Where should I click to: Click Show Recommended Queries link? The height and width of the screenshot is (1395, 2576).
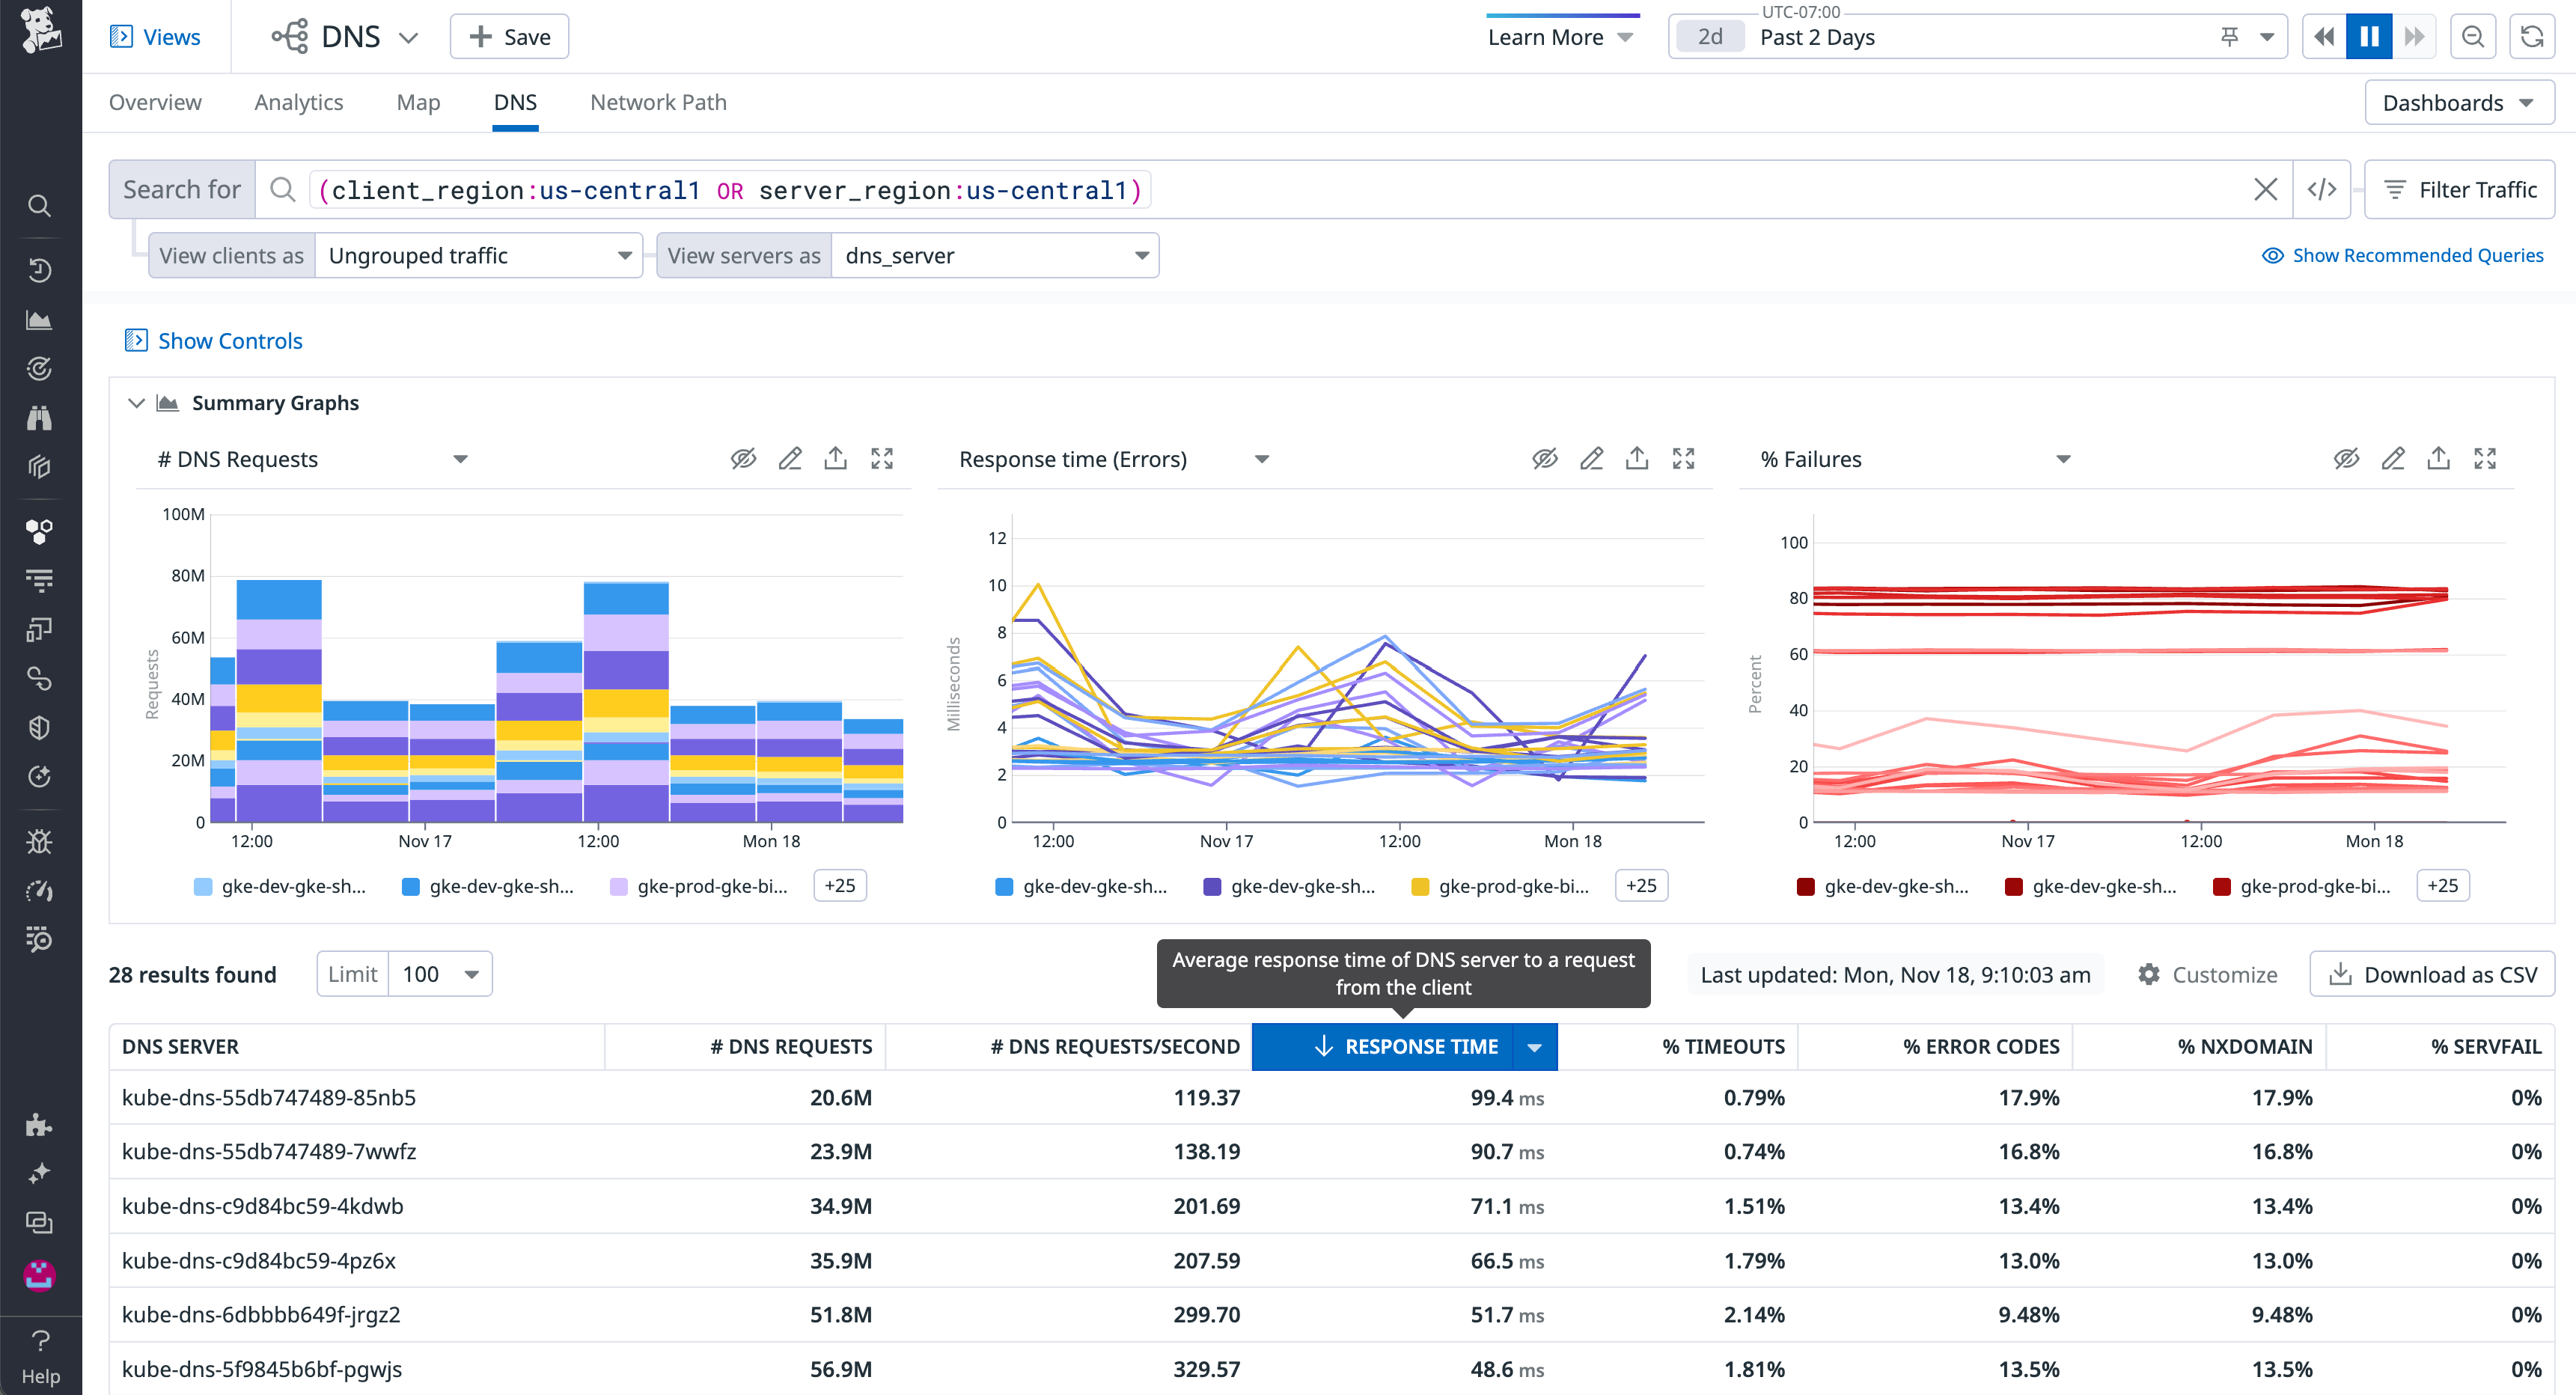[2404, 255]
